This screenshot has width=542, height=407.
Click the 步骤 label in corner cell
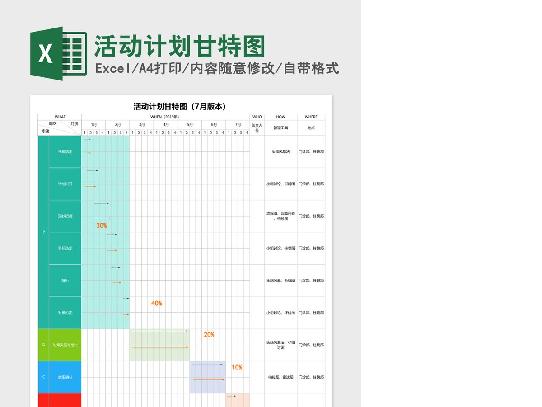coord(45,131)
